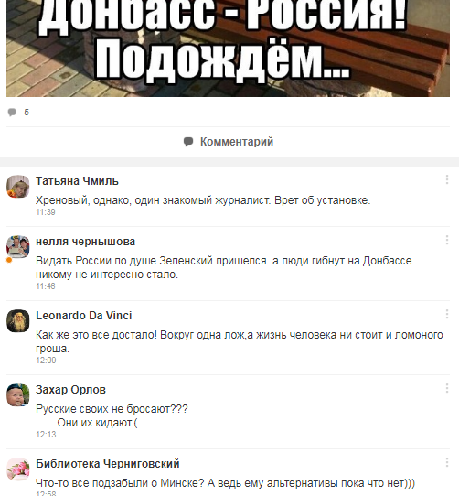Open more options for Татьяна Чмиль's comment
459x496 pixels.
[x=447, y=179]
